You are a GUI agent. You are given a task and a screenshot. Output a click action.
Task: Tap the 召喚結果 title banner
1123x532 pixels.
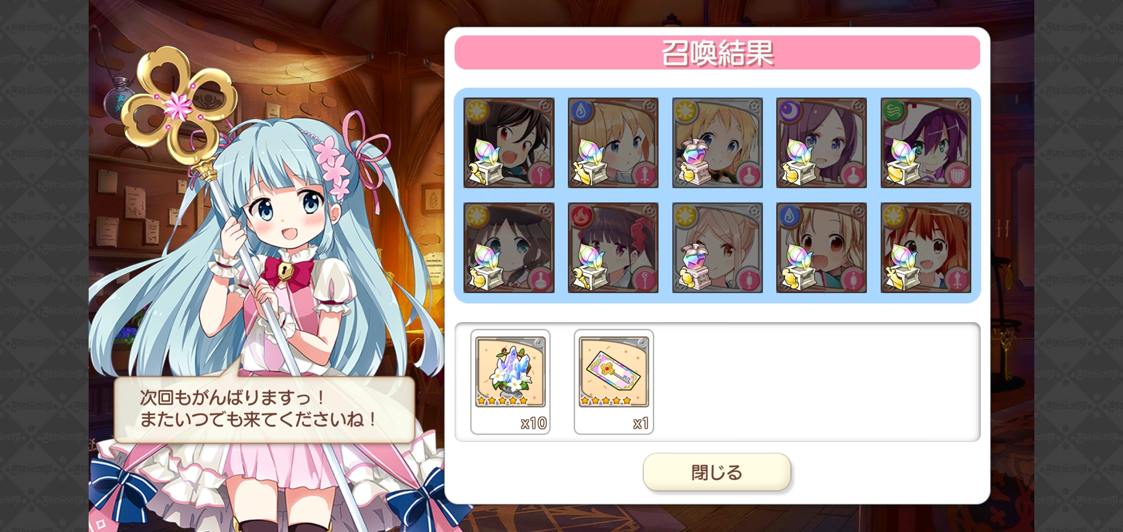pos(717,53)
